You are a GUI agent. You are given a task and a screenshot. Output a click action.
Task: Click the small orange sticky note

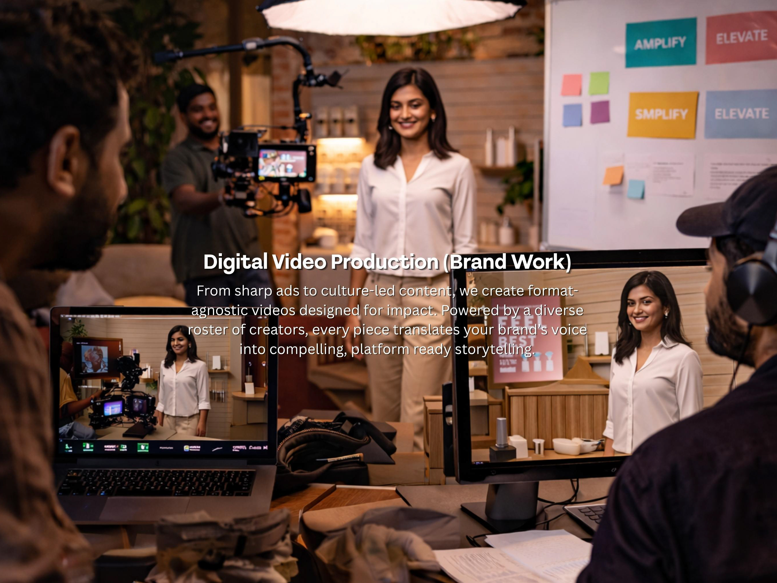pyautogui.click(x=613, y=175)
